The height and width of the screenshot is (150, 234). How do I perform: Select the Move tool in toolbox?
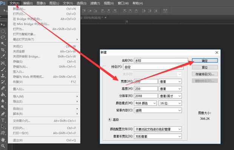[3, 25]
